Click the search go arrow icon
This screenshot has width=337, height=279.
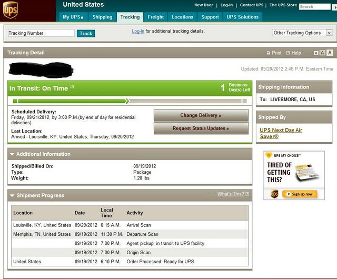pyautogui.click(x=335, y=7)
